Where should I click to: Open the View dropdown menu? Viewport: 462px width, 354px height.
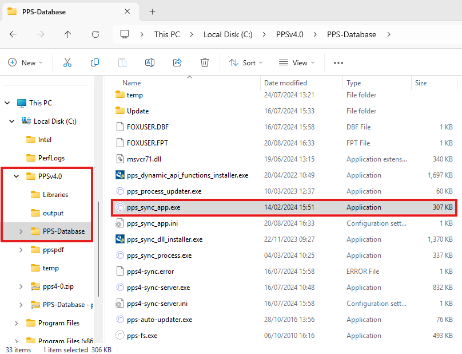[x=297, y=62]
